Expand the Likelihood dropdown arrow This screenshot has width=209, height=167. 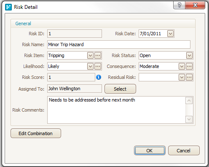pyautogui.click(x=90, y=66)
